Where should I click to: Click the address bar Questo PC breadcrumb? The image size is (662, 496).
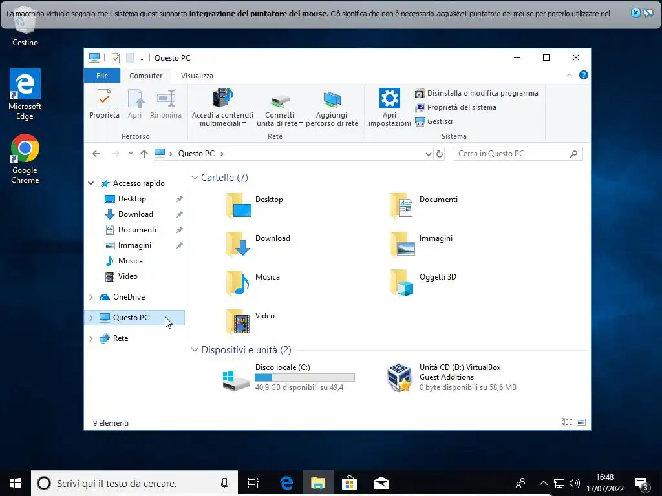(197, 154)
